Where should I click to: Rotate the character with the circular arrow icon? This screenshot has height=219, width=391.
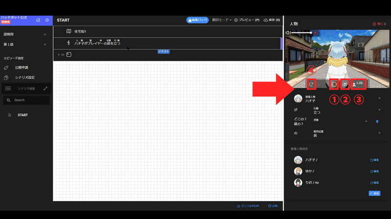point(311,84)
